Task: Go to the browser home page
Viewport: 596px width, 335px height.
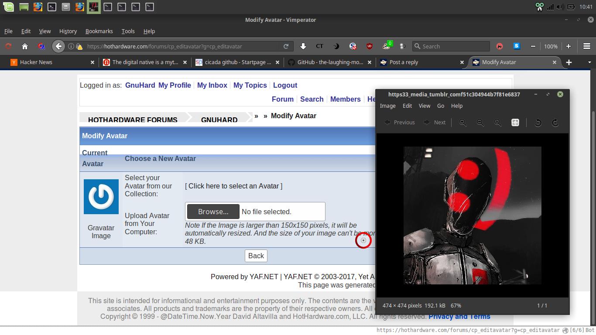Action: tap(25, 46)
